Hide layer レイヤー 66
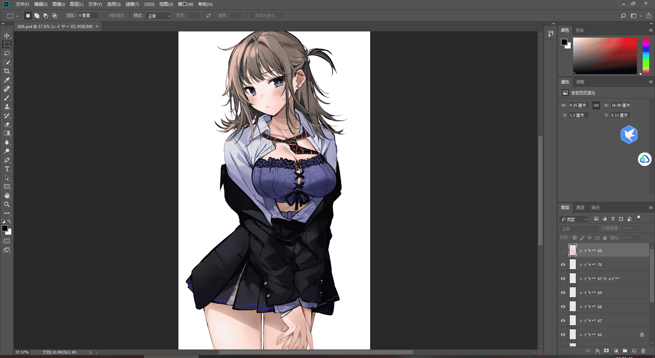 (563, 334)
